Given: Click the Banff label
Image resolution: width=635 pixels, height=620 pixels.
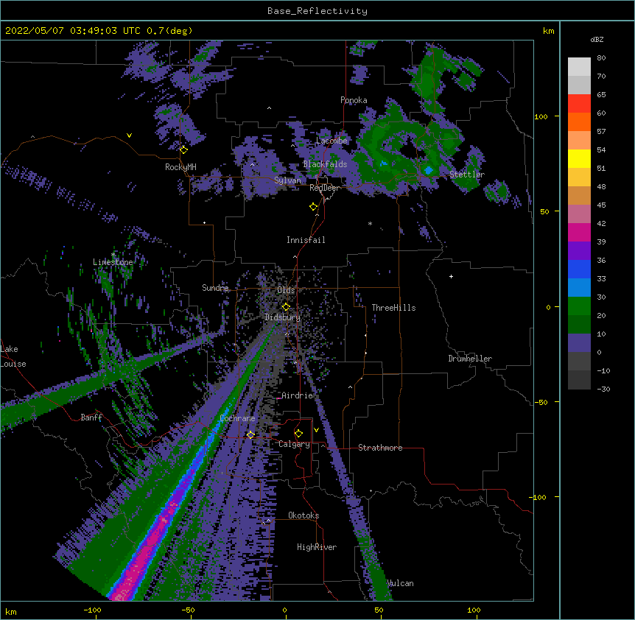Looking at the screenshot, I should (91, 418).
